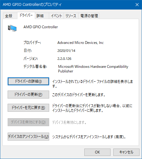Go to the イベント tab

56,16
